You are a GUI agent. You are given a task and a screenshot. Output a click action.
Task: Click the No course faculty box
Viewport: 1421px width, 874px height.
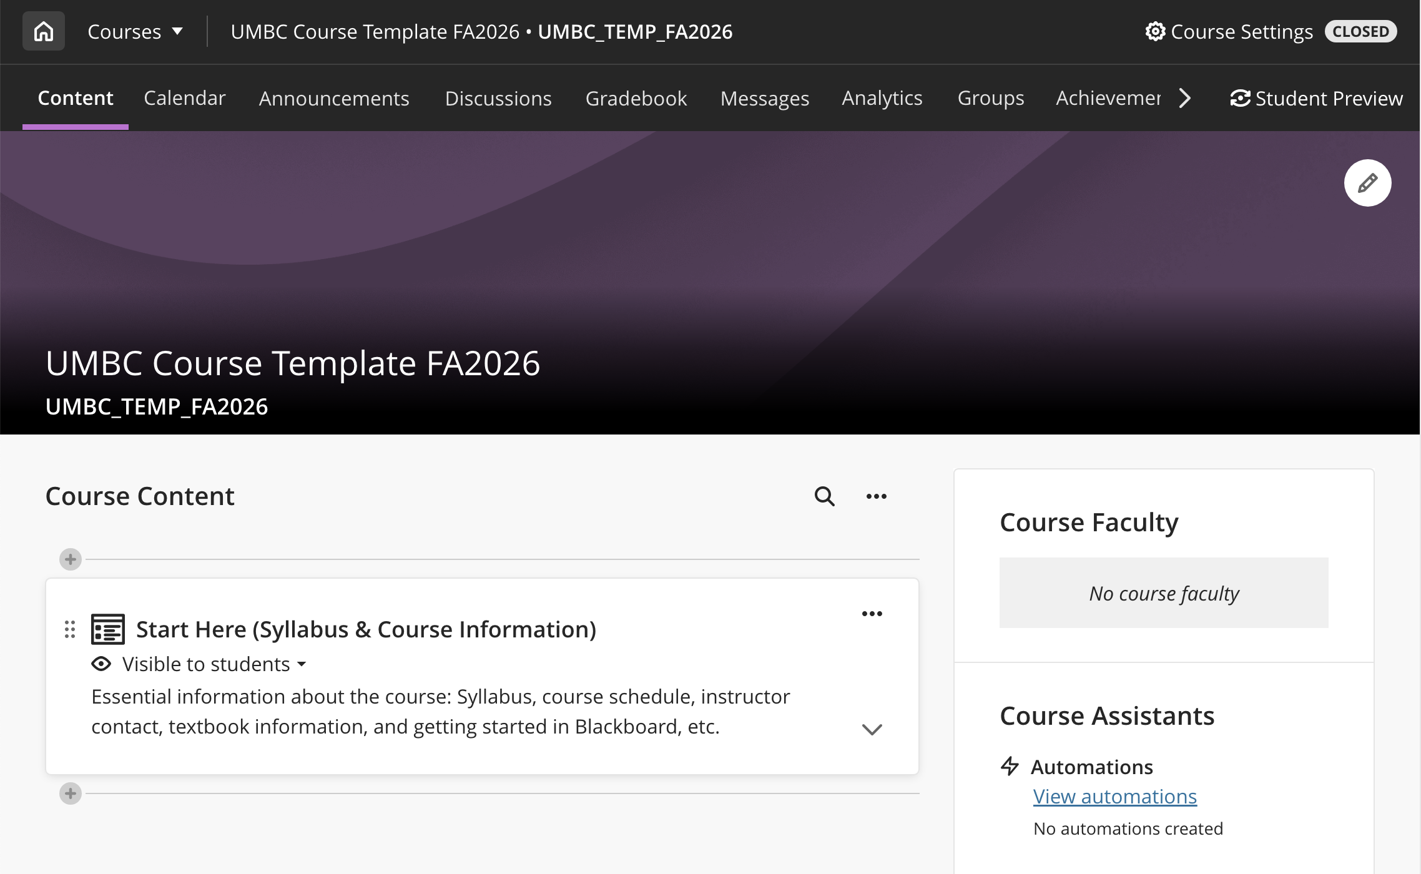(1164, 593)
